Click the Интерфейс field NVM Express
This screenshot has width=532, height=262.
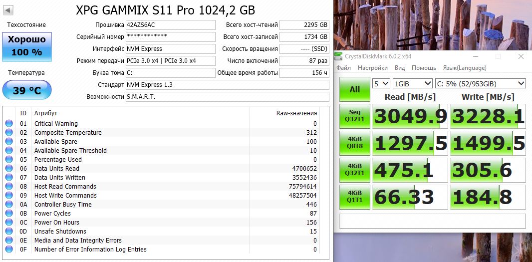click(170, 49)
